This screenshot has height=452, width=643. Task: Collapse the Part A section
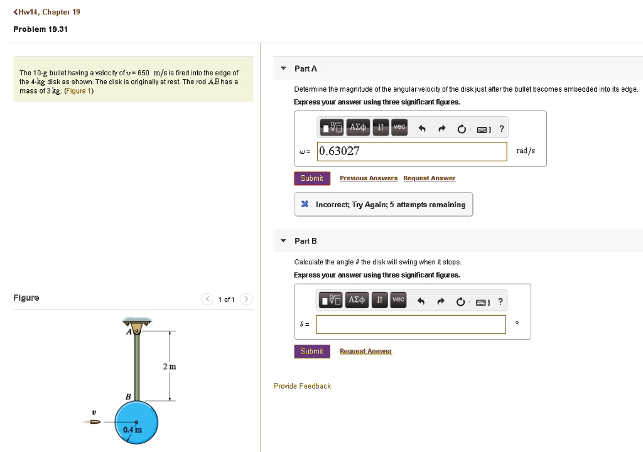[x=283, y=68]
